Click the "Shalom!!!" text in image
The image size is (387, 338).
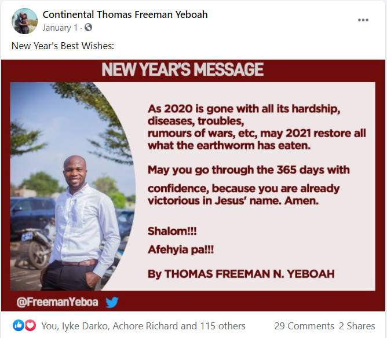(x=172, y=231)
